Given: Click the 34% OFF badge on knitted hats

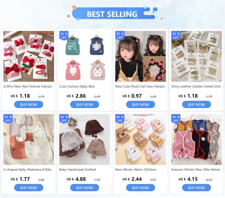Looking at the screenshot, I should 64,119.
